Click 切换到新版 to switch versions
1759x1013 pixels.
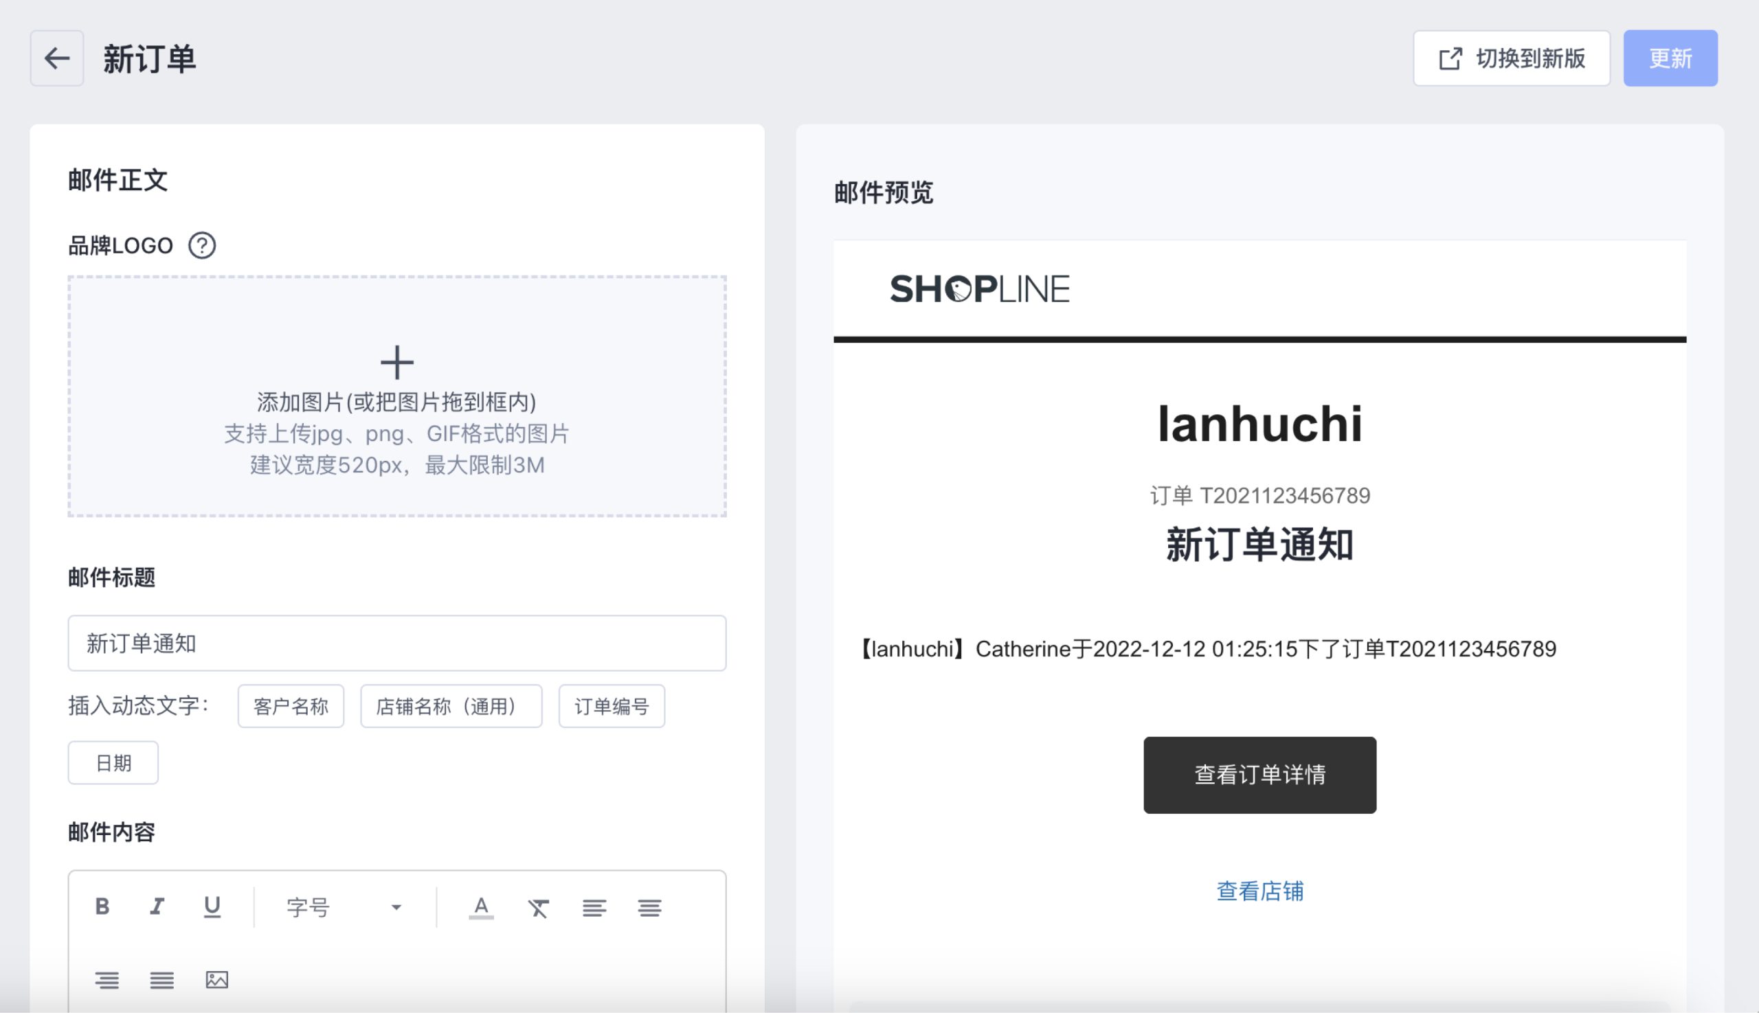pos(1511,58)
